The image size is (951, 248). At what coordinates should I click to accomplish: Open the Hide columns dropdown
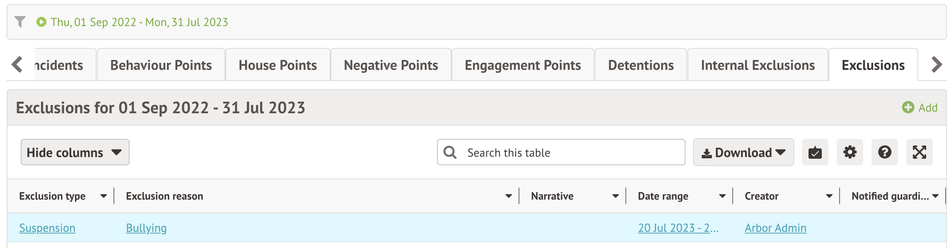75,153
